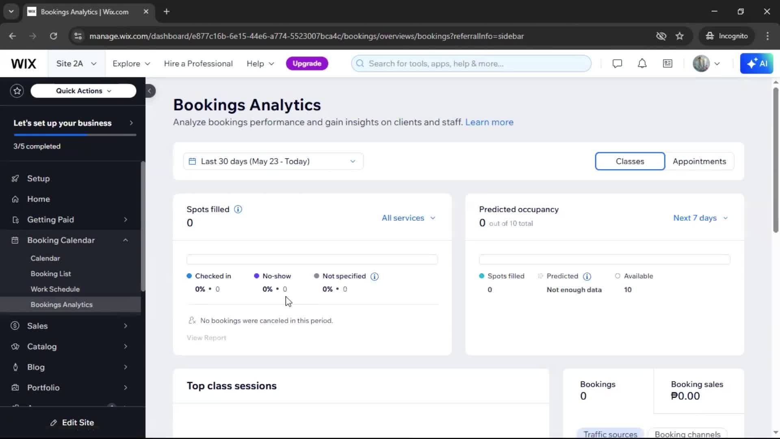780x439 pixels.
Task: Open Calendar in the sidebar
Action: 45,259
